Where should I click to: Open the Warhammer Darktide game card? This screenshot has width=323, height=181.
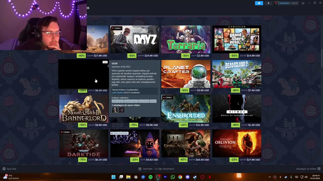[x=84, y=144]
